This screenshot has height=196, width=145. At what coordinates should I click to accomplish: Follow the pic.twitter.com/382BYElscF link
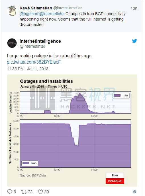click(34, 62)
